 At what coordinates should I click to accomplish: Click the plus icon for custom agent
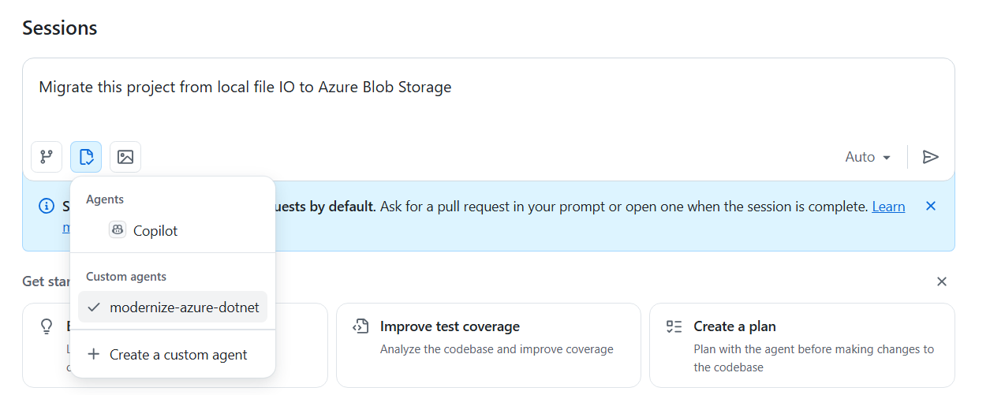(x=94, y=355)
